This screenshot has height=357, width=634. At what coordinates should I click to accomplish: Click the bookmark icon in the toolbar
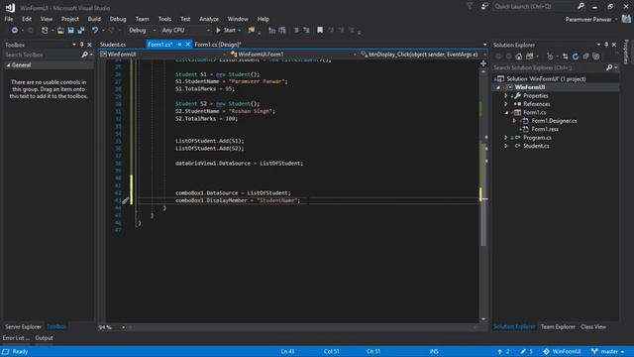pyautogui.click(x=320, y=31)
